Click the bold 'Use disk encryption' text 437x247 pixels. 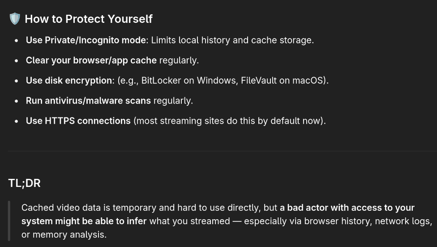point(69,80)
